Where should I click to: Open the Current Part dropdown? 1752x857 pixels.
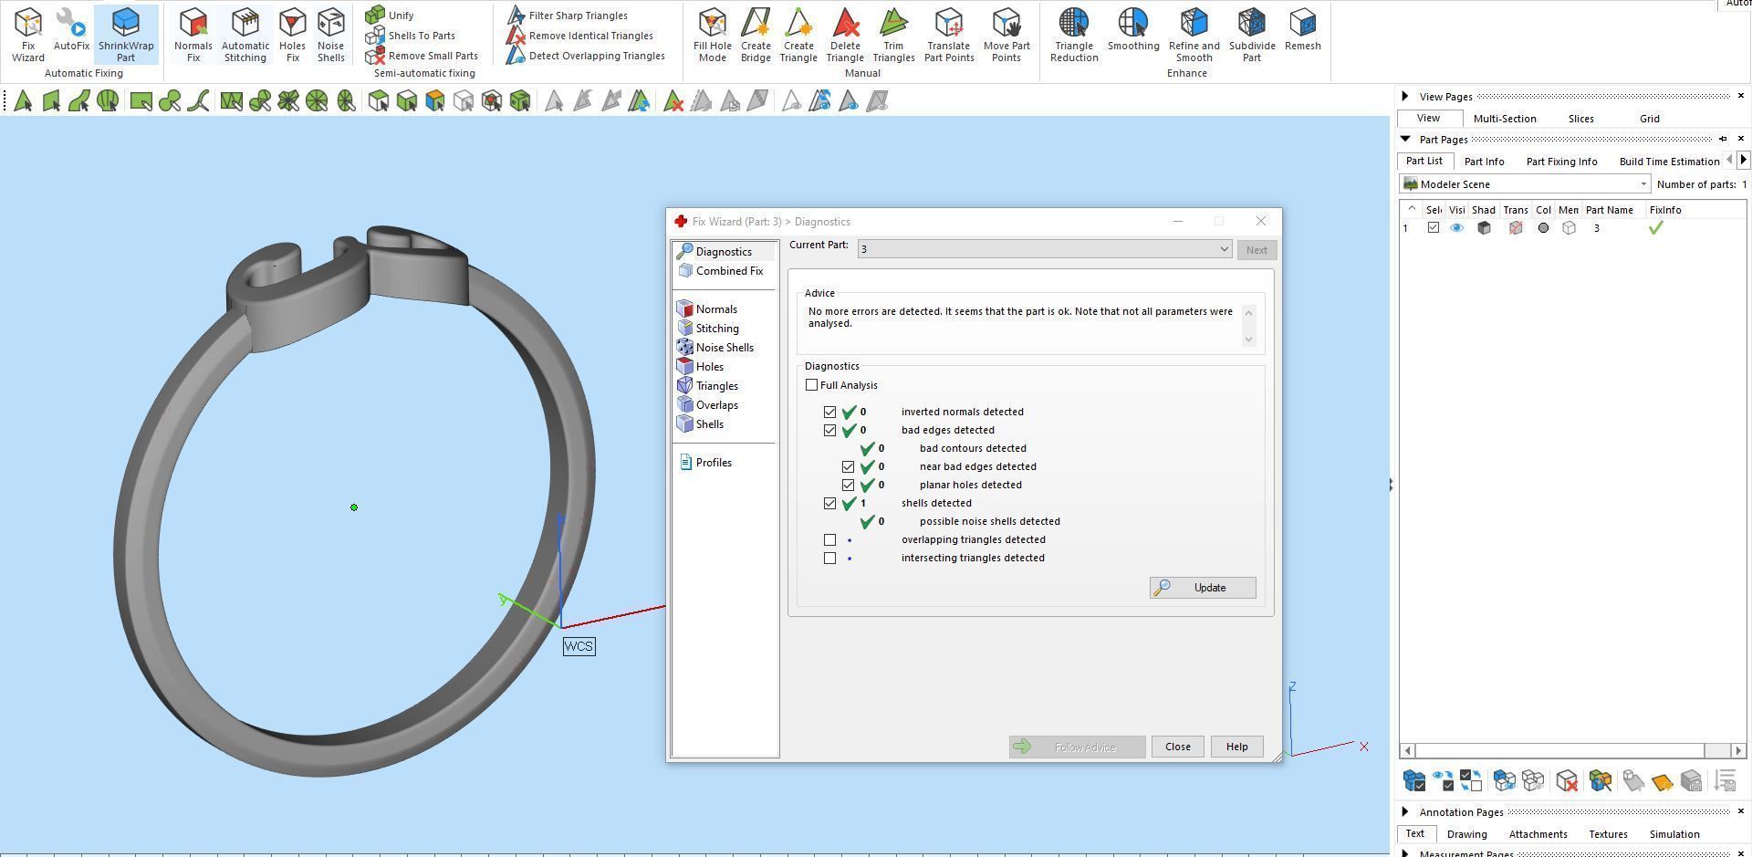[1045, 249]
